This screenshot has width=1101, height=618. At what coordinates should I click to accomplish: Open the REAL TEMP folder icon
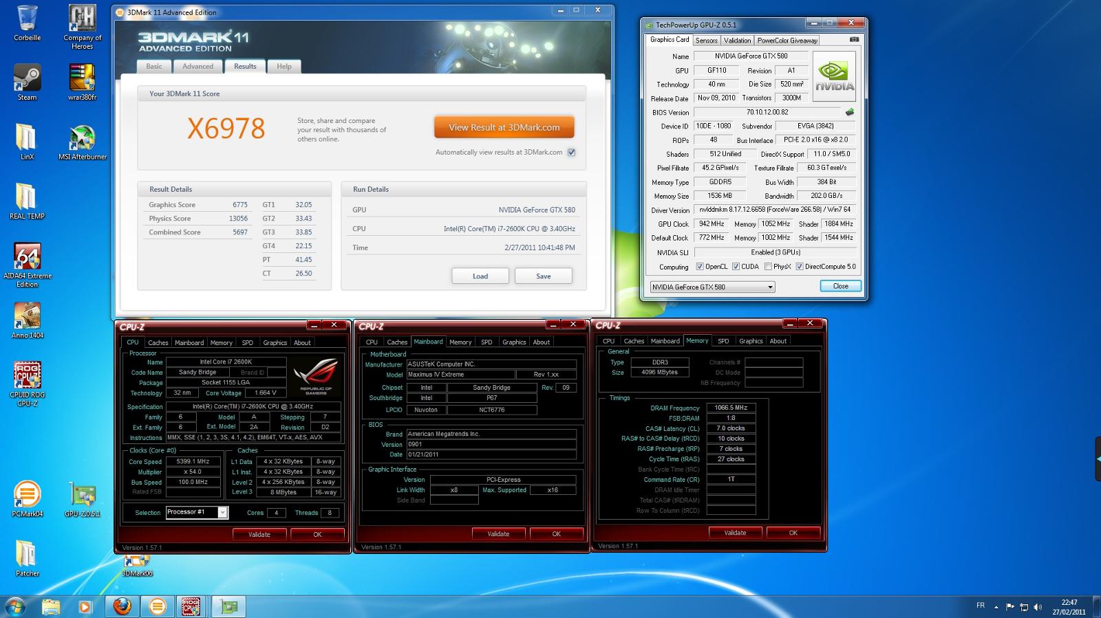(x=27, y=201)
